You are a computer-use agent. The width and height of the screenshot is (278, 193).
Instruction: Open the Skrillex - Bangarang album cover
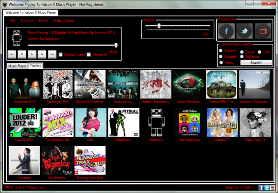[155, 84]
